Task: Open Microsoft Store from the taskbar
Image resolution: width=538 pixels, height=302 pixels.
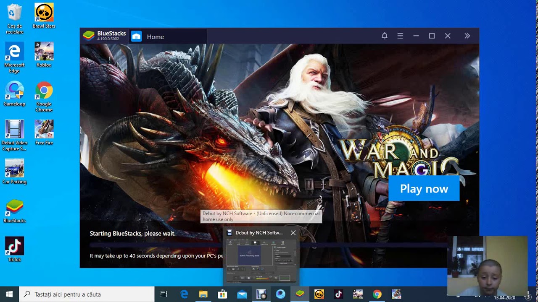Action: click(223, 294)
